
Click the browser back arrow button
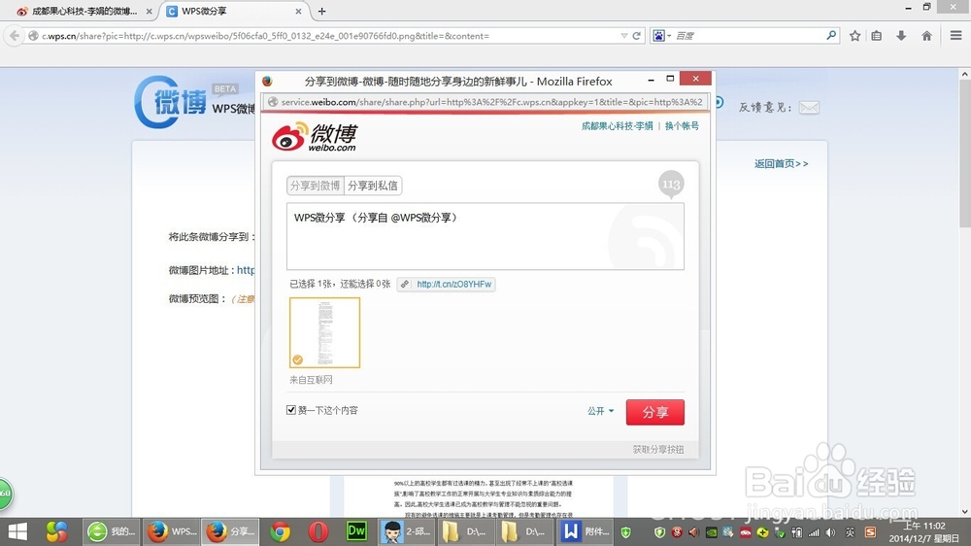pos(15,36)
